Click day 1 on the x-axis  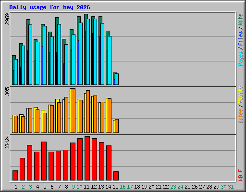click(x=16, y=187)
